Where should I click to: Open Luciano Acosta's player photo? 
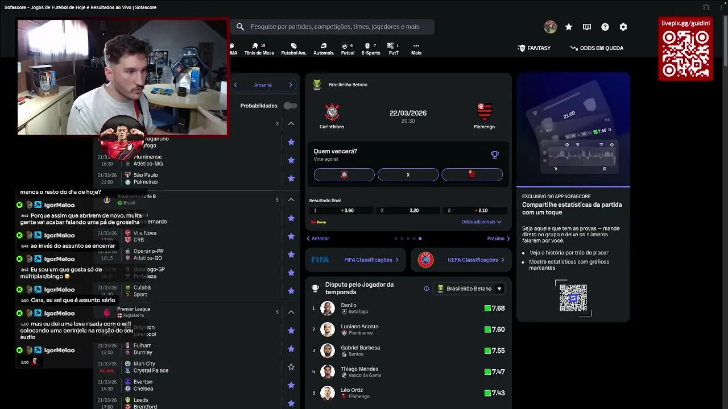click(x=328, y=329)
